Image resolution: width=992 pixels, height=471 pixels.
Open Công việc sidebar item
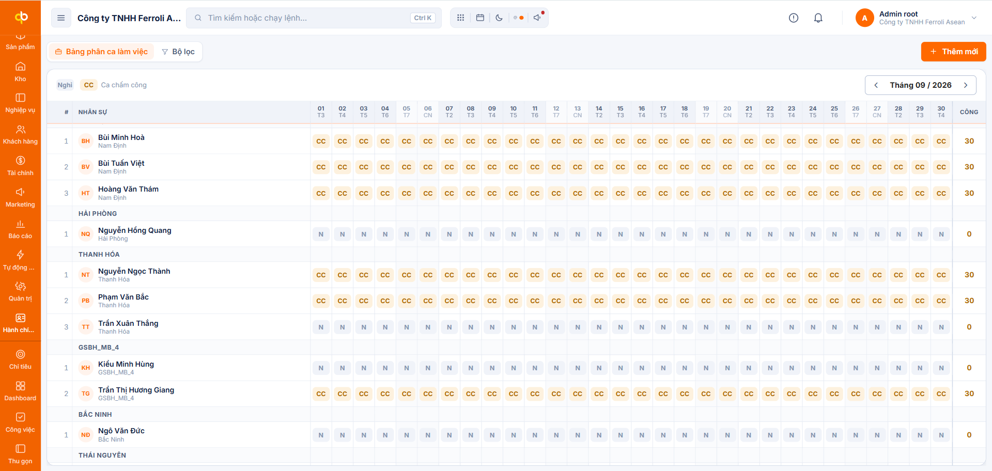(x=20, y=423)
